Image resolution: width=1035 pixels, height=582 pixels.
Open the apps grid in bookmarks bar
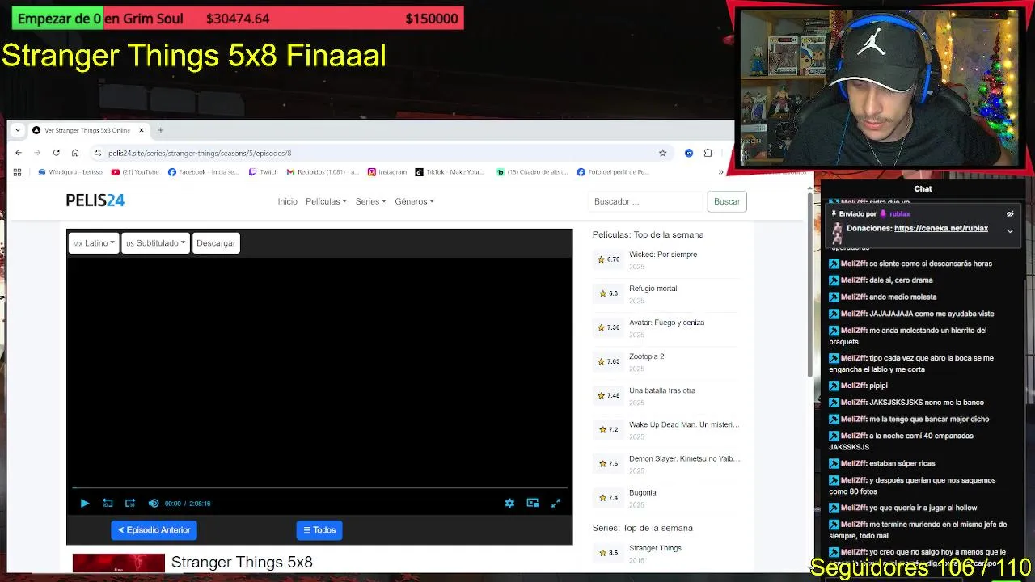(x=17, y=171)
